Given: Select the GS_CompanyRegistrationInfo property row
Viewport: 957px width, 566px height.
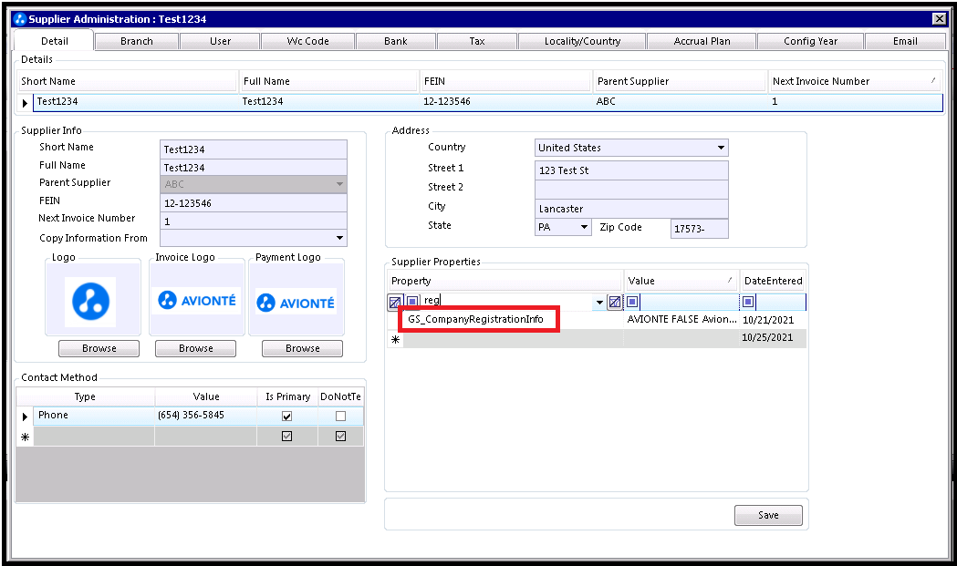Looking at the screenshot, I should [x=475, y=319].
